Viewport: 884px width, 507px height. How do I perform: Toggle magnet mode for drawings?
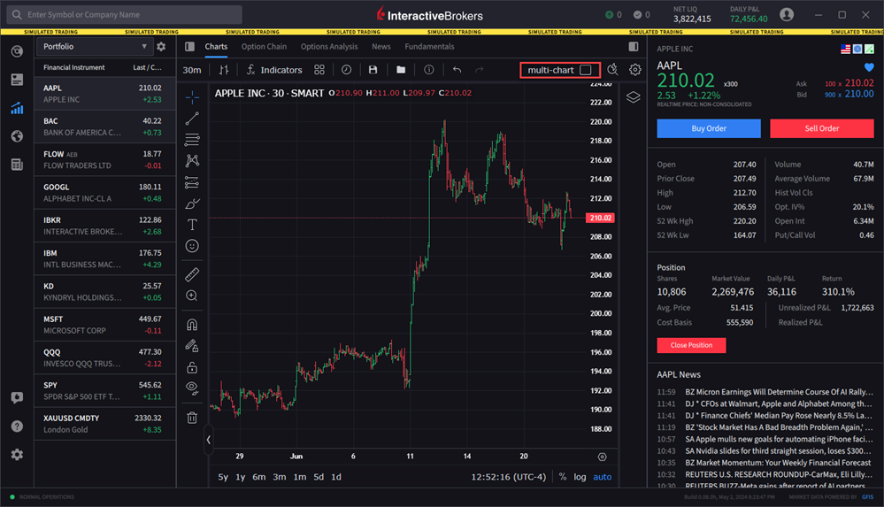(x=192, y=324)
